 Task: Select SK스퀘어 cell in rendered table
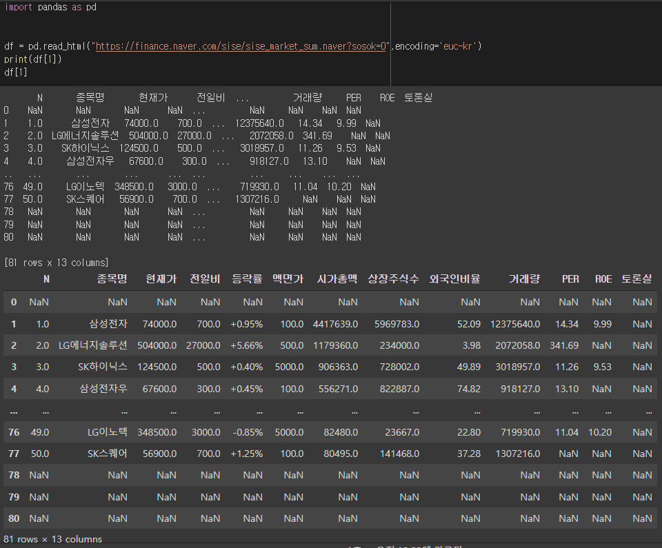pyautogui.click(x=108, y=454)
